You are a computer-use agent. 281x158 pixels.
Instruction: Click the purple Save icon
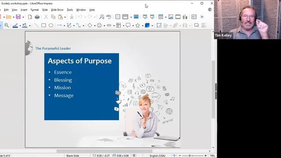coord(18,17)
